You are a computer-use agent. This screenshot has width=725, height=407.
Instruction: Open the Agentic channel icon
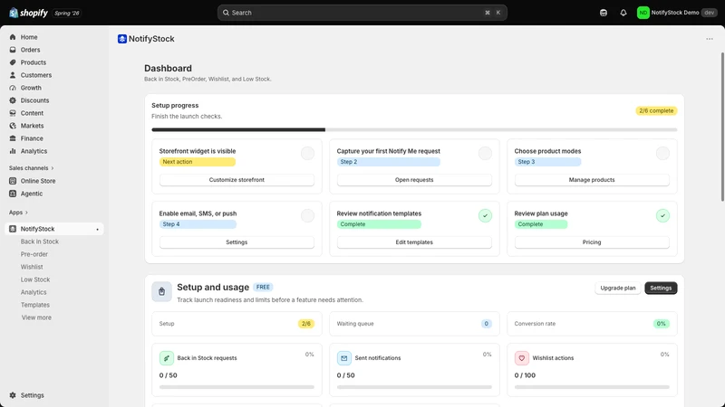pos(13,194)
